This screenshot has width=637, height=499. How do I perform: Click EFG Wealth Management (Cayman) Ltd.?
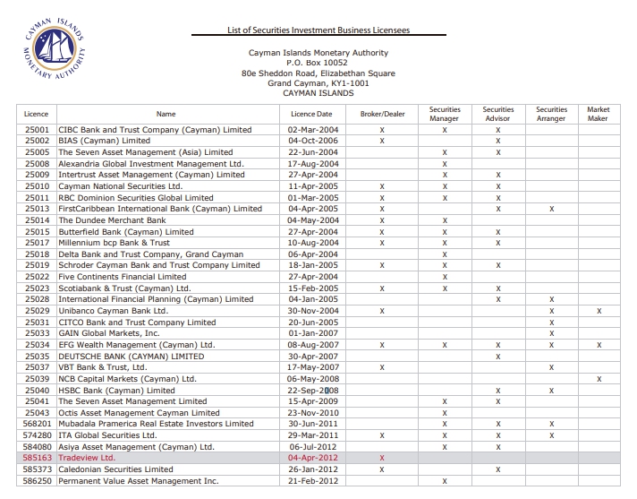coord(137,345)
